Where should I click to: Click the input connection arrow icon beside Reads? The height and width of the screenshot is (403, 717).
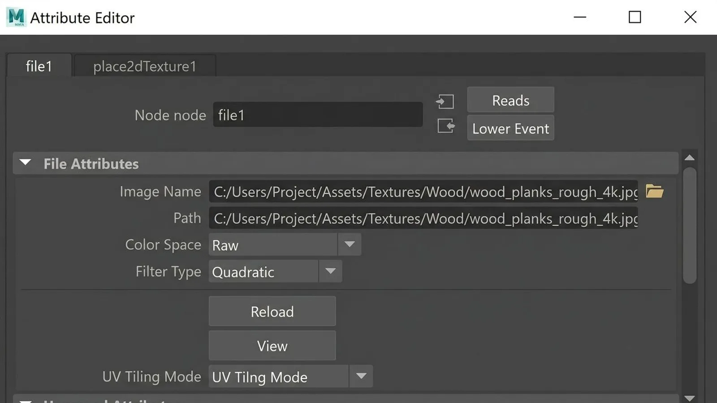[445, 101]
